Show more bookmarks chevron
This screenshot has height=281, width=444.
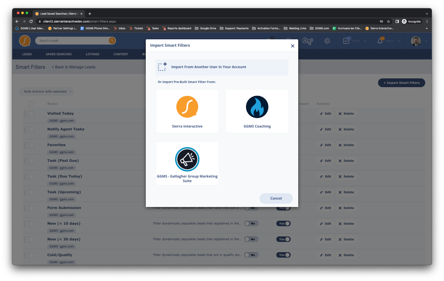tap(427, 28)
